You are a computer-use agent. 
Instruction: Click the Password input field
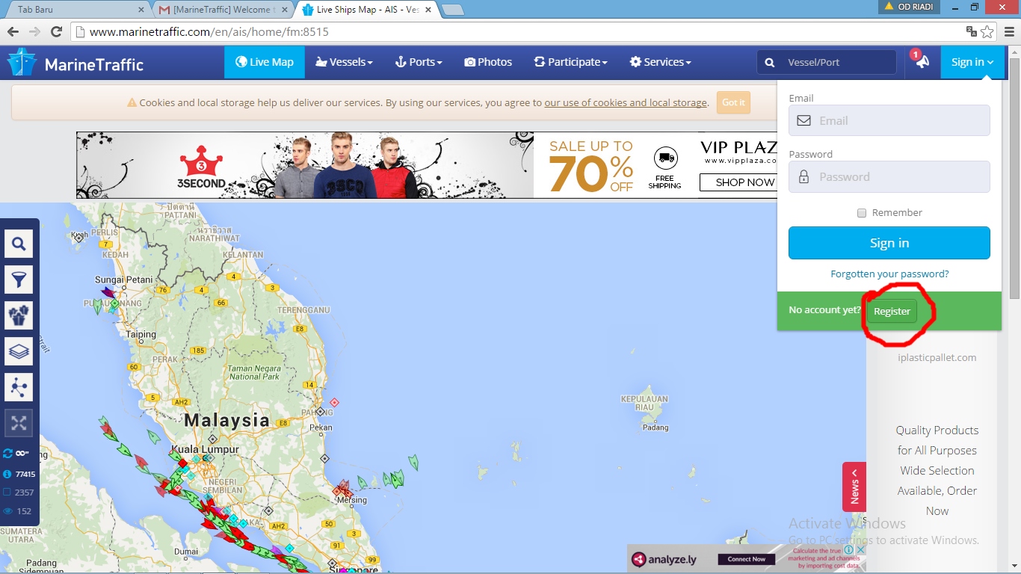(x=889, y=177)
